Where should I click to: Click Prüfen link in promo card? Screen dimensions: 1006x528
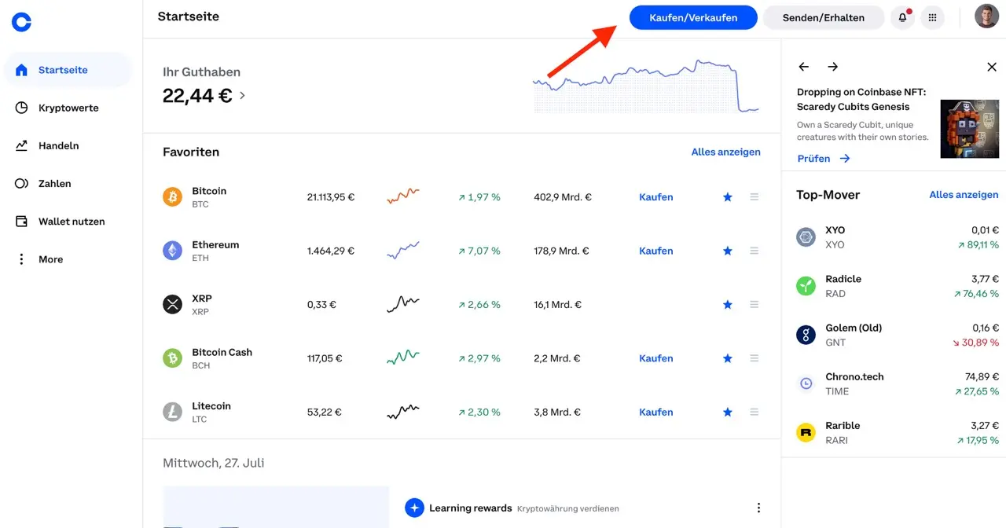click(823, 158)
